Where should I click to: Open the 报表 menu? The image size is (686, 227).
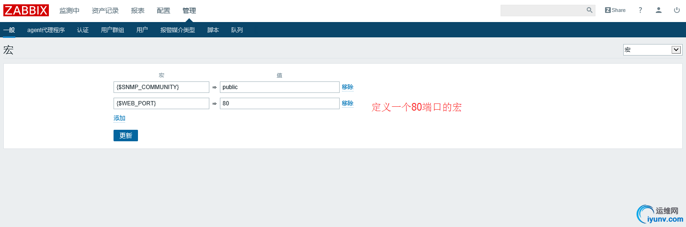pyautogui.click(x=138, y=11)
